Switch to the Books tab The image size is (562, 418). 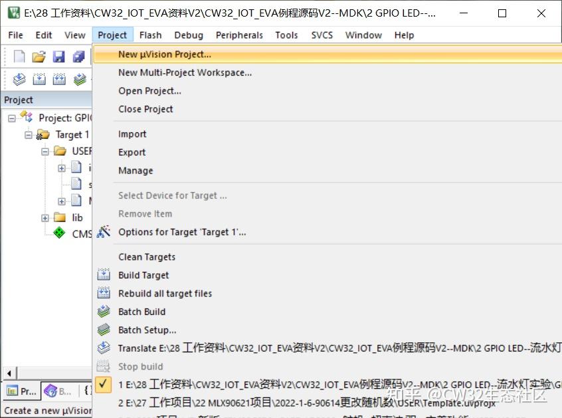58,391
